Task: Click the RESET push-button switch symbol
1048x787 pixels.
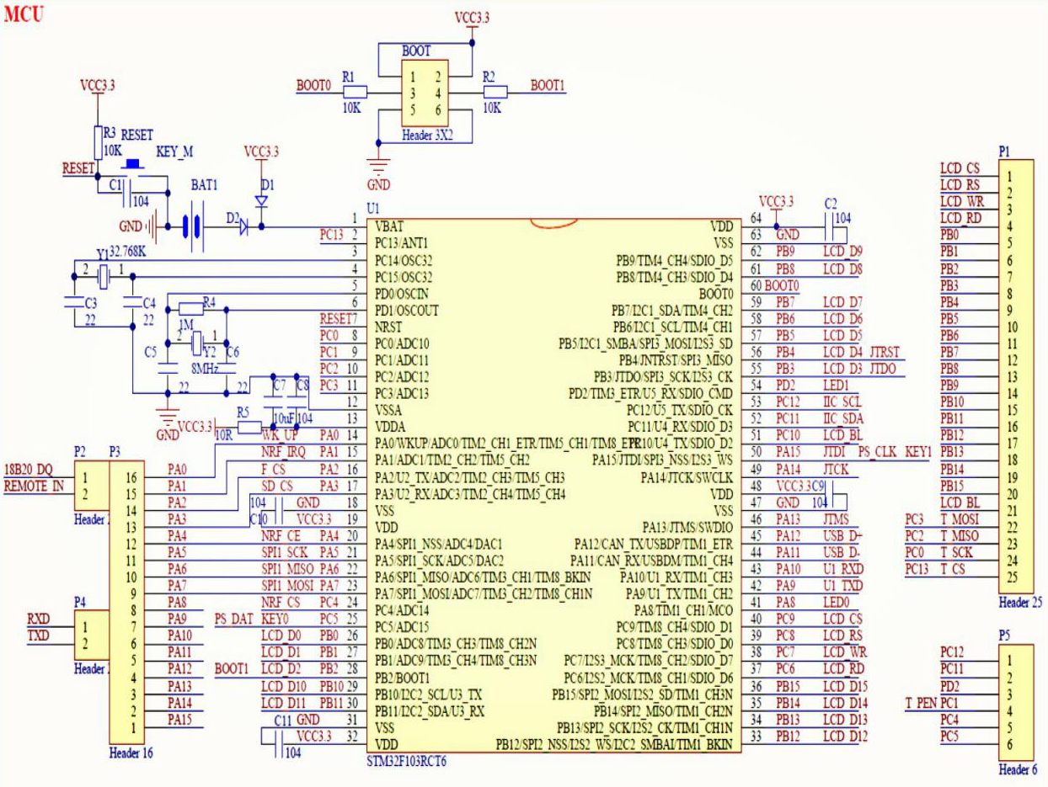Action: tap(132, 164)
